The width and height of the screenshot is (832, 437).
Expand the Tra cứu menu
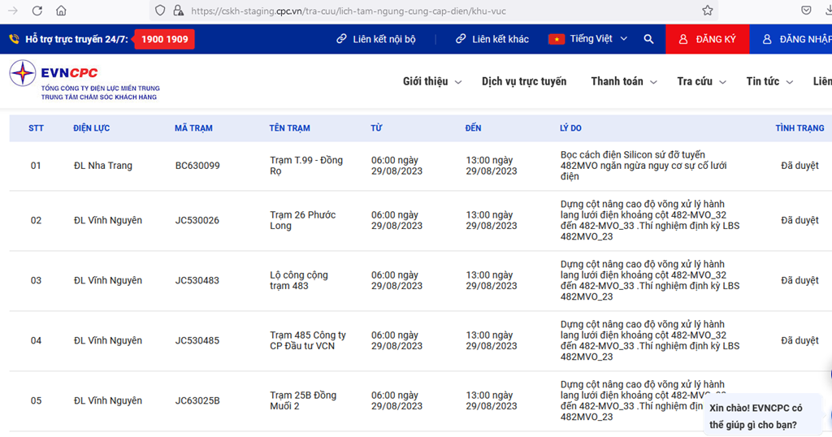point(701,81)
